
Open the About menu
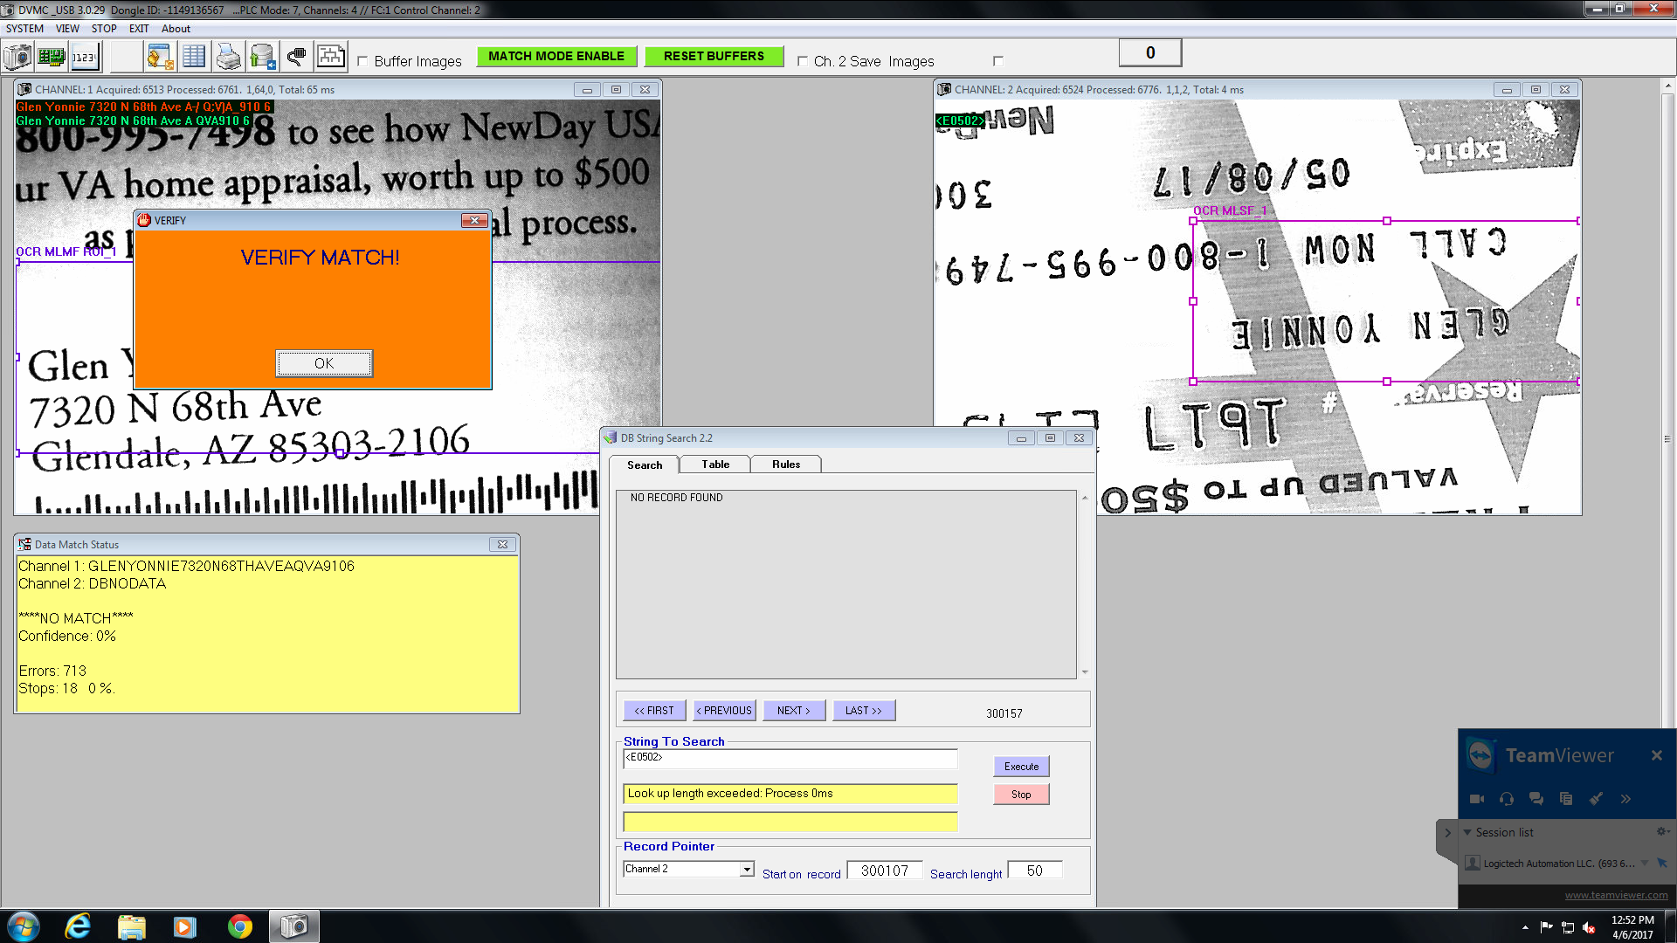[x=176, y=29]
